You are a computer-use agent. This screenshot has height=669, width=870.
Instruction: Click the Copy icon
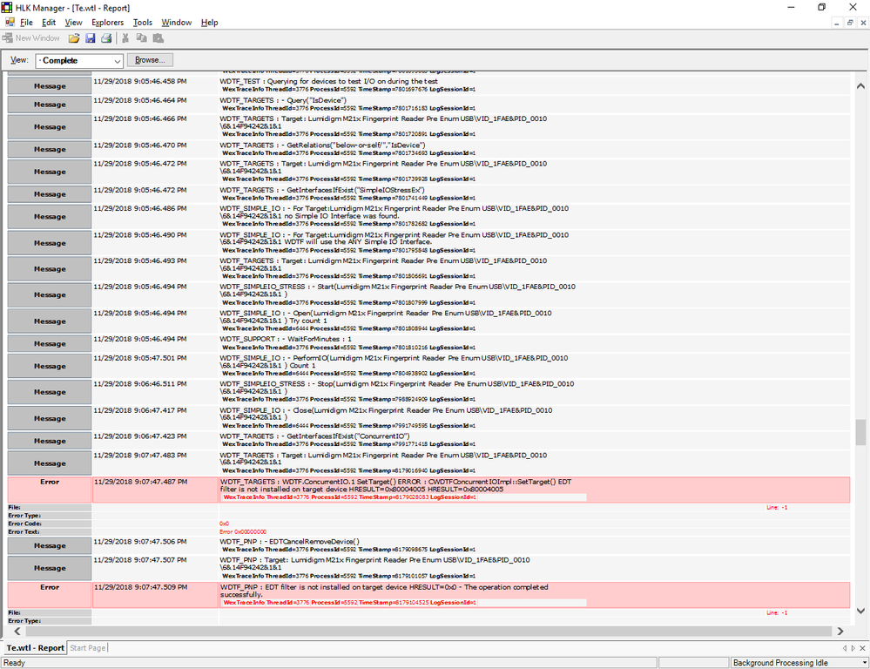click(x=141, y=37)
